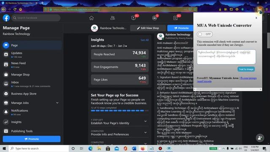270x152 pixels.
Task: Reload the page with the refresh icon
Action: tap(15, 9)
